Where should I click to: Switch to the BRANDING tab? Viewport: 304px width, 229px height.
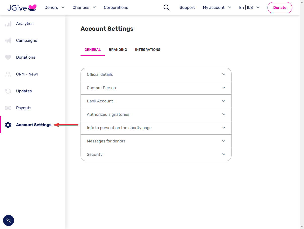click(118, 50)
